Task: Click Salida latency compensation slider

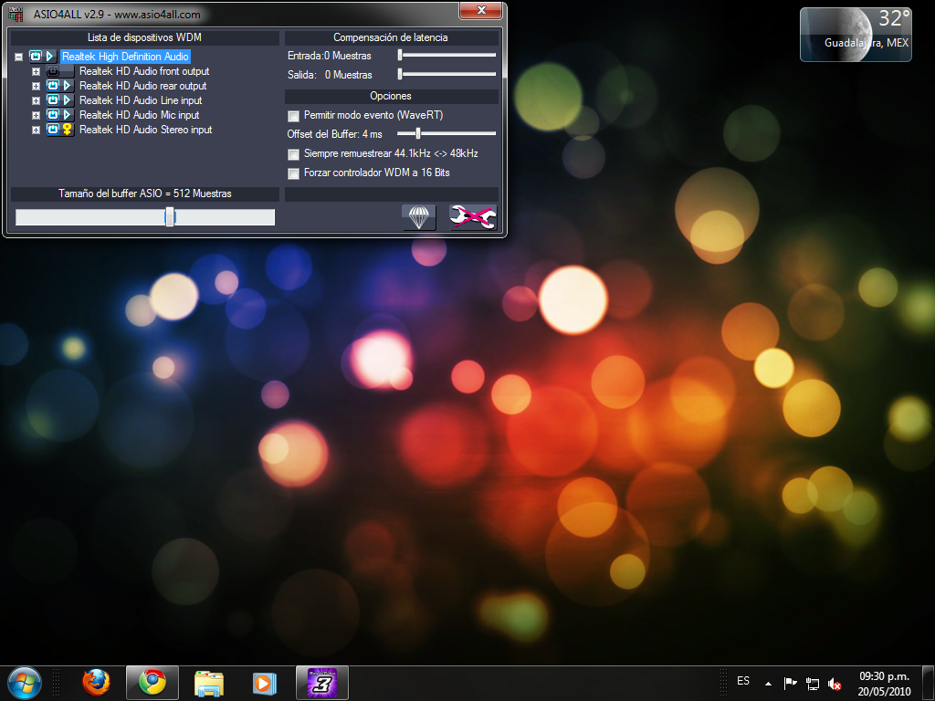Action: click(x=447, y=75)
